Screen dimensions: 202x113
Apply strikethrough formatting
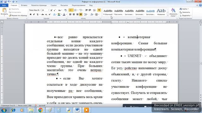[x=43, y=14]
